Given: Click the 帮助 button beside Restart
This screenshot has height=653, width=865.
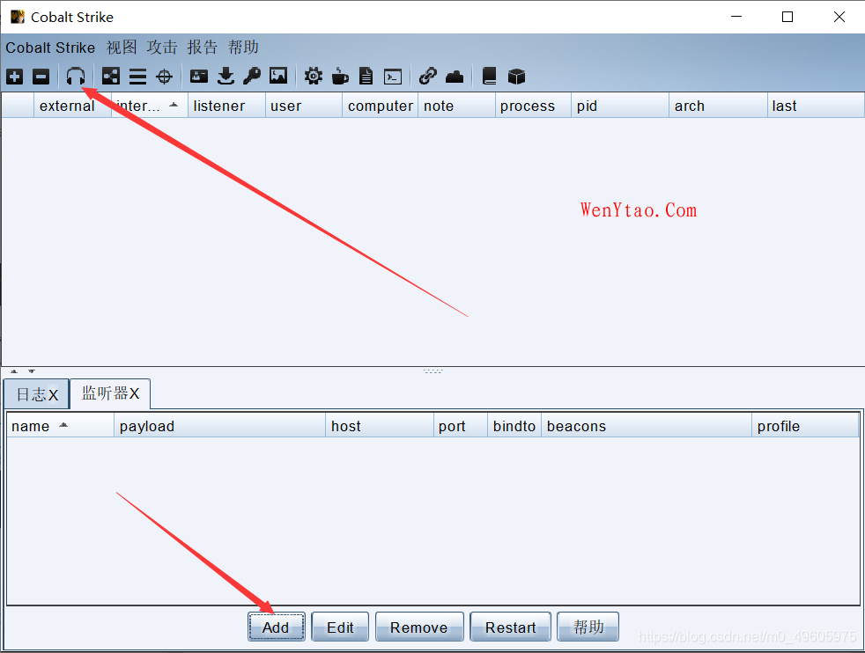Looking at the screenshot, I should pos(588,627).
